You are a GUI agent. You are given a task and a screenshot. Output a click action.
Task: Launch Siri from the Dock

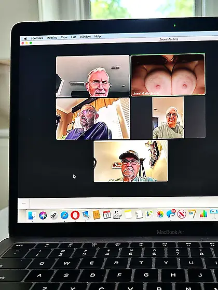[x=43, y=215]
